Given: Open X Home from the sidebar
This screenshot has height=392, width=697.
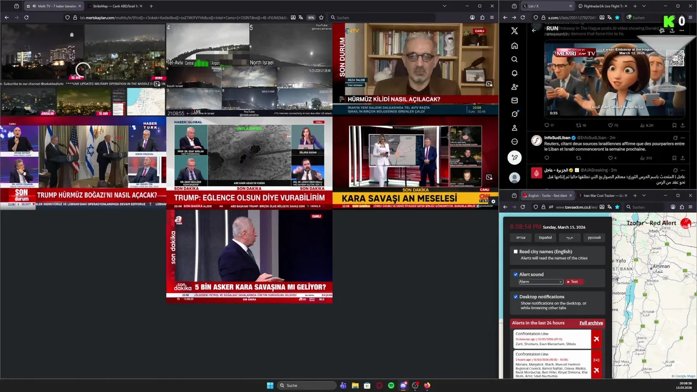Looking at the screenshot, I should click(x=515, y=46).
